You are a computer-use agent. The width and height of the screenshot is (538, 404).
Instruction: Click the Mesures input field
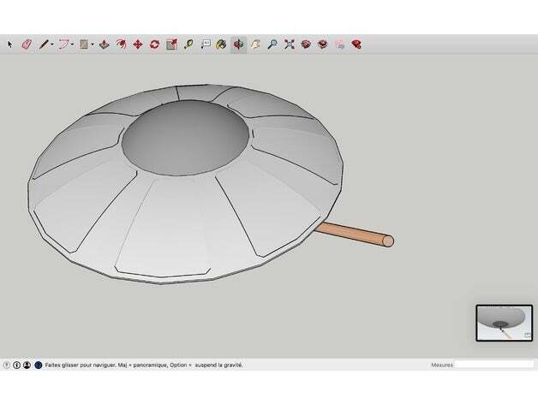click(493, 365)
